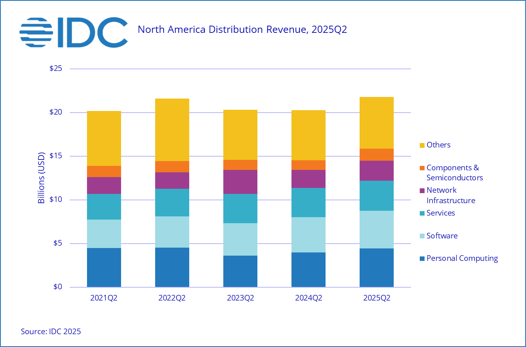Click the light blue Software legend swatch
This screenshot has width=526, height=347.
(x=421, y=236)
